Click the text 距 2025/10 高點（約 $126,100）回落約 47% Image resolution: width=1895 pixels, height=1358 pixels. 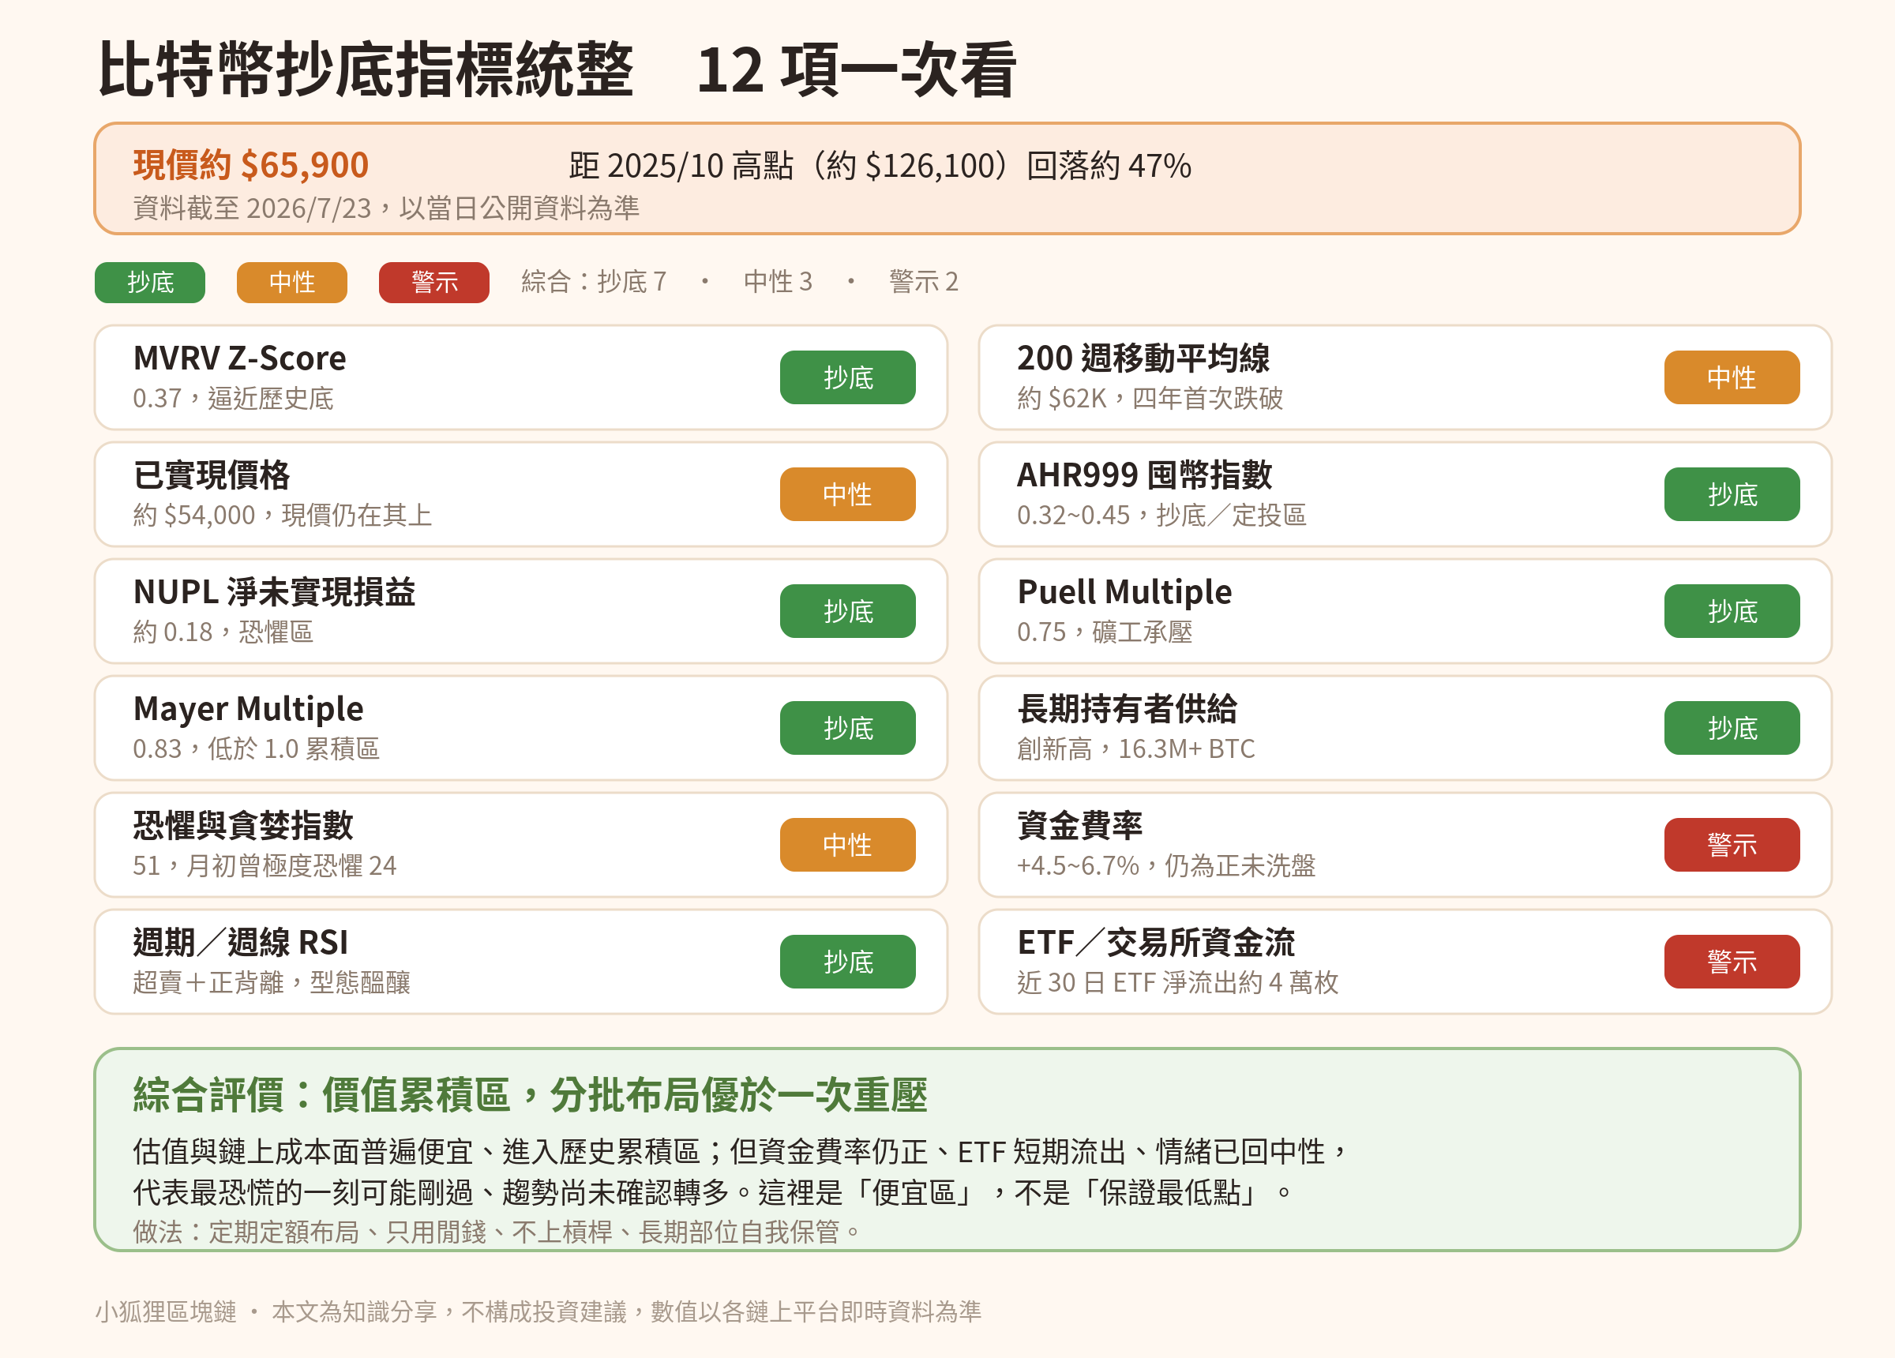(x=880, y=167)
